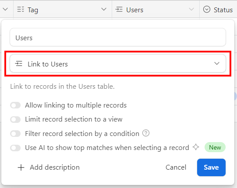Click the plus icon for Add description

[x=21, y=167]
